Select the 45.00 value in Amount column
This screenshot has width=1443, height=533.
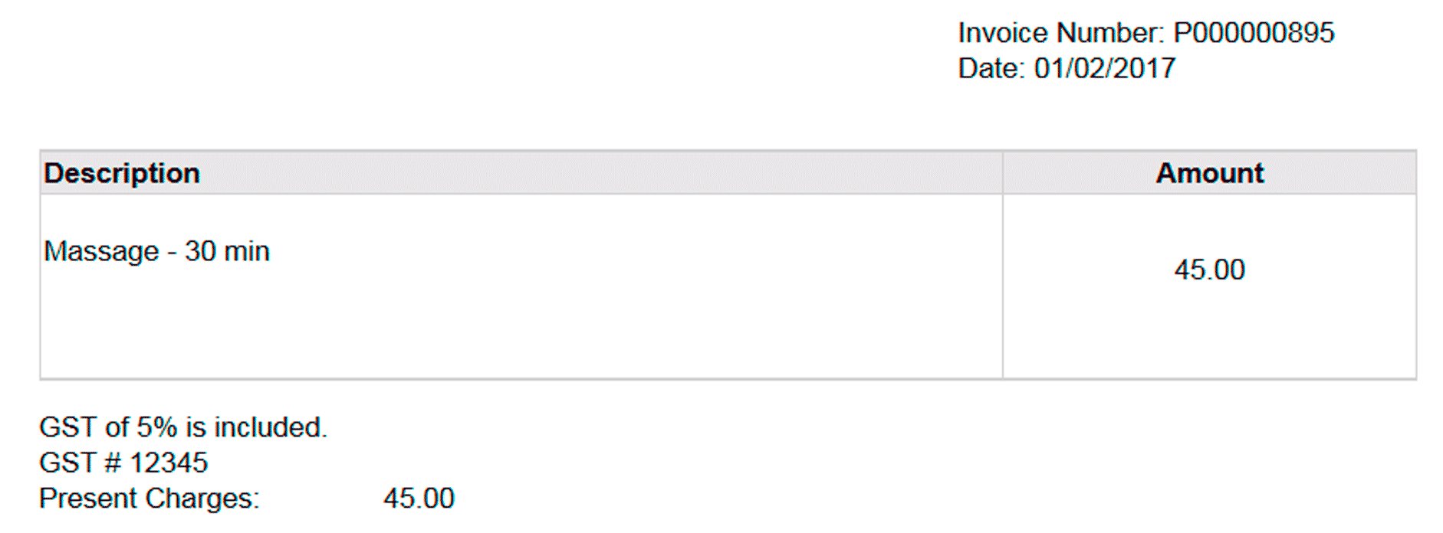(1209, 270)
